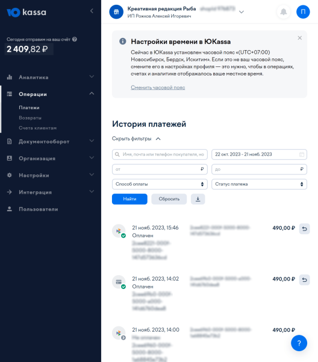Expand the Документооборот chevron
This screenshot has height=362, width=318.
pos(92,141)
